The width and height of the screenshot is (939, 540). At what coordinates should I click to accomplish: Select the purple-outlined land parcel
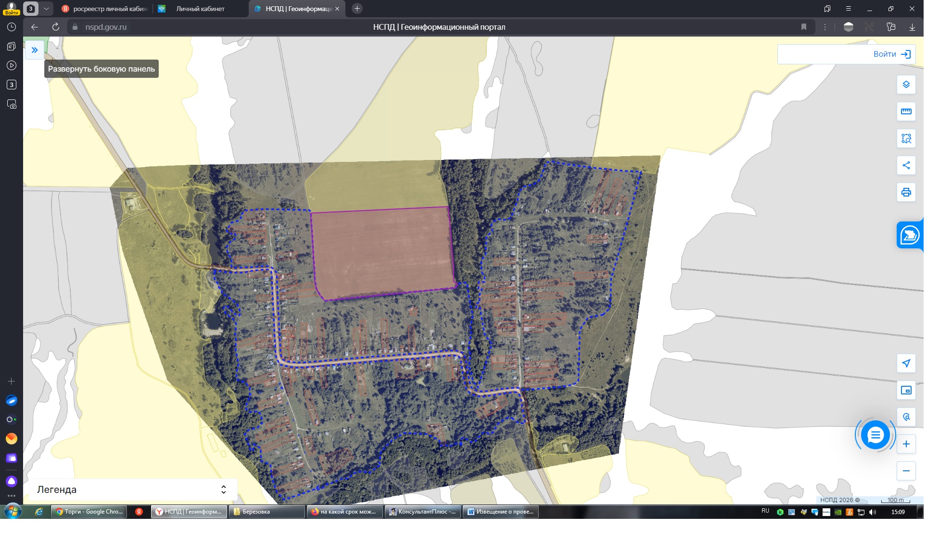[x=382, y=252]
